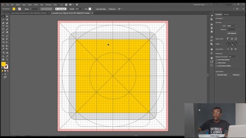246x138 pixels.
Task: Toggle snap to grid in Snap Options
Action: [232, 49]
